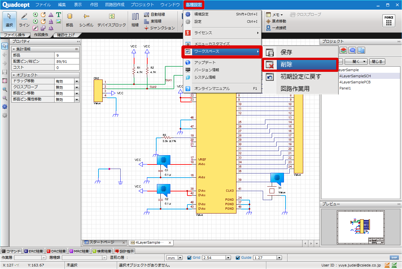This screenshot has height=269, width=402.
Task: Choose the 2-point circle tool icon
Action: pos(35,15)
